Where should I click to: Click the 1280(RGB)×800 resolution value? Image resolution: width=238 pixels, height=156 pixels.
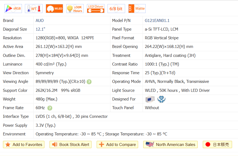(x=50, y=38)
